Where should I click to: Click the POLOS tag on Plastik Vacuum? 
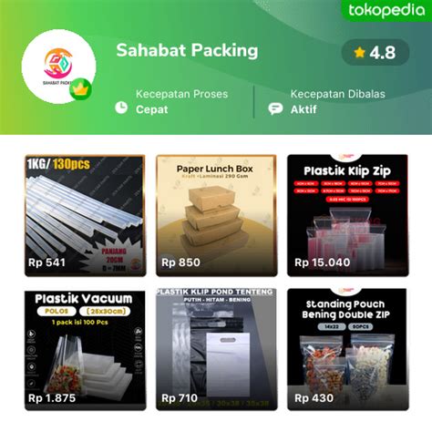click(57, 312)
